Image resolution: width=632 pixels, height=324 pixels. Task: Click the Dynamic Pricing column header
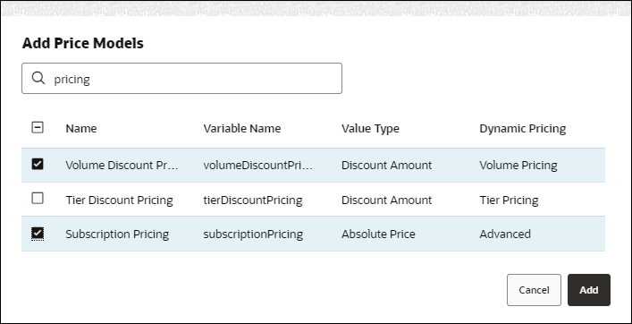pos(523,129)
